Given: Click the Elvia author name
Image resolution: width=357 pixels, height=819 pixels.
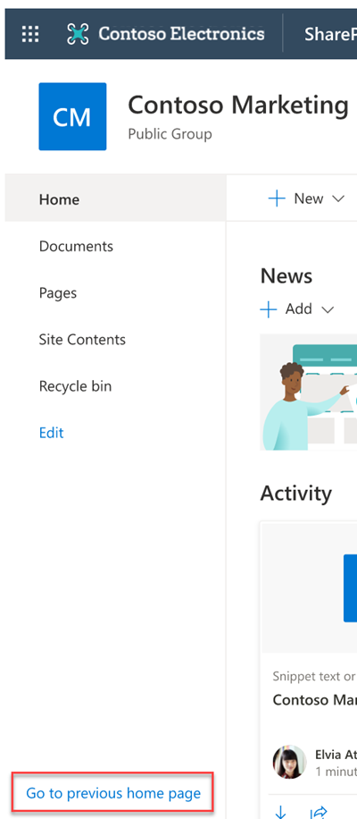Looking at the screenshot, I should (336, 755).
